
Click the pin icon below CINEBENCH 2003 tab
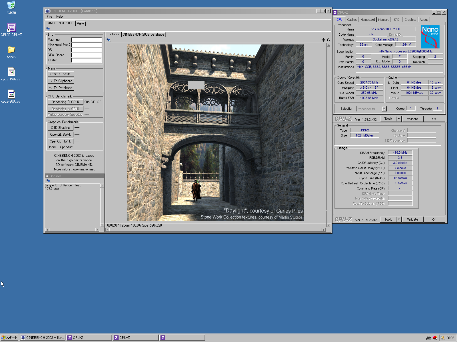(x=48, y=29)
